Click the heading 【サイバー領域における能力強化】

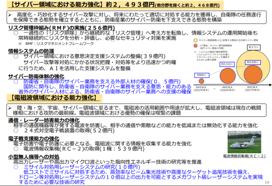57,5
